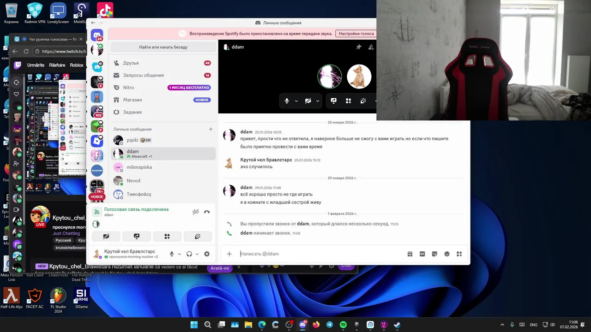Viewport: 591px width, 332px height.
Task: Open Магазин shop page
Action: (163, 100)
